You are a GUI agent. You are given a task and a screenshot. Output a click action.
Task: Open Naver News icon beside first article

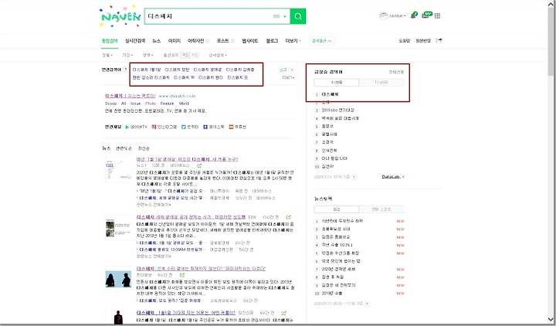(199, 165)
